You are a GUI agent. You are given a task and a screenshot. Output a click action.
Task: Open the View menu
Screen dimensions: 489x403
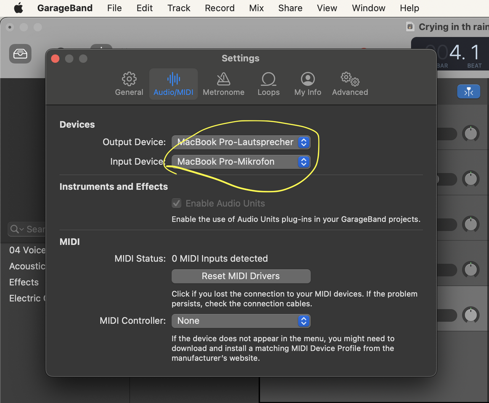tap(327, 8)
